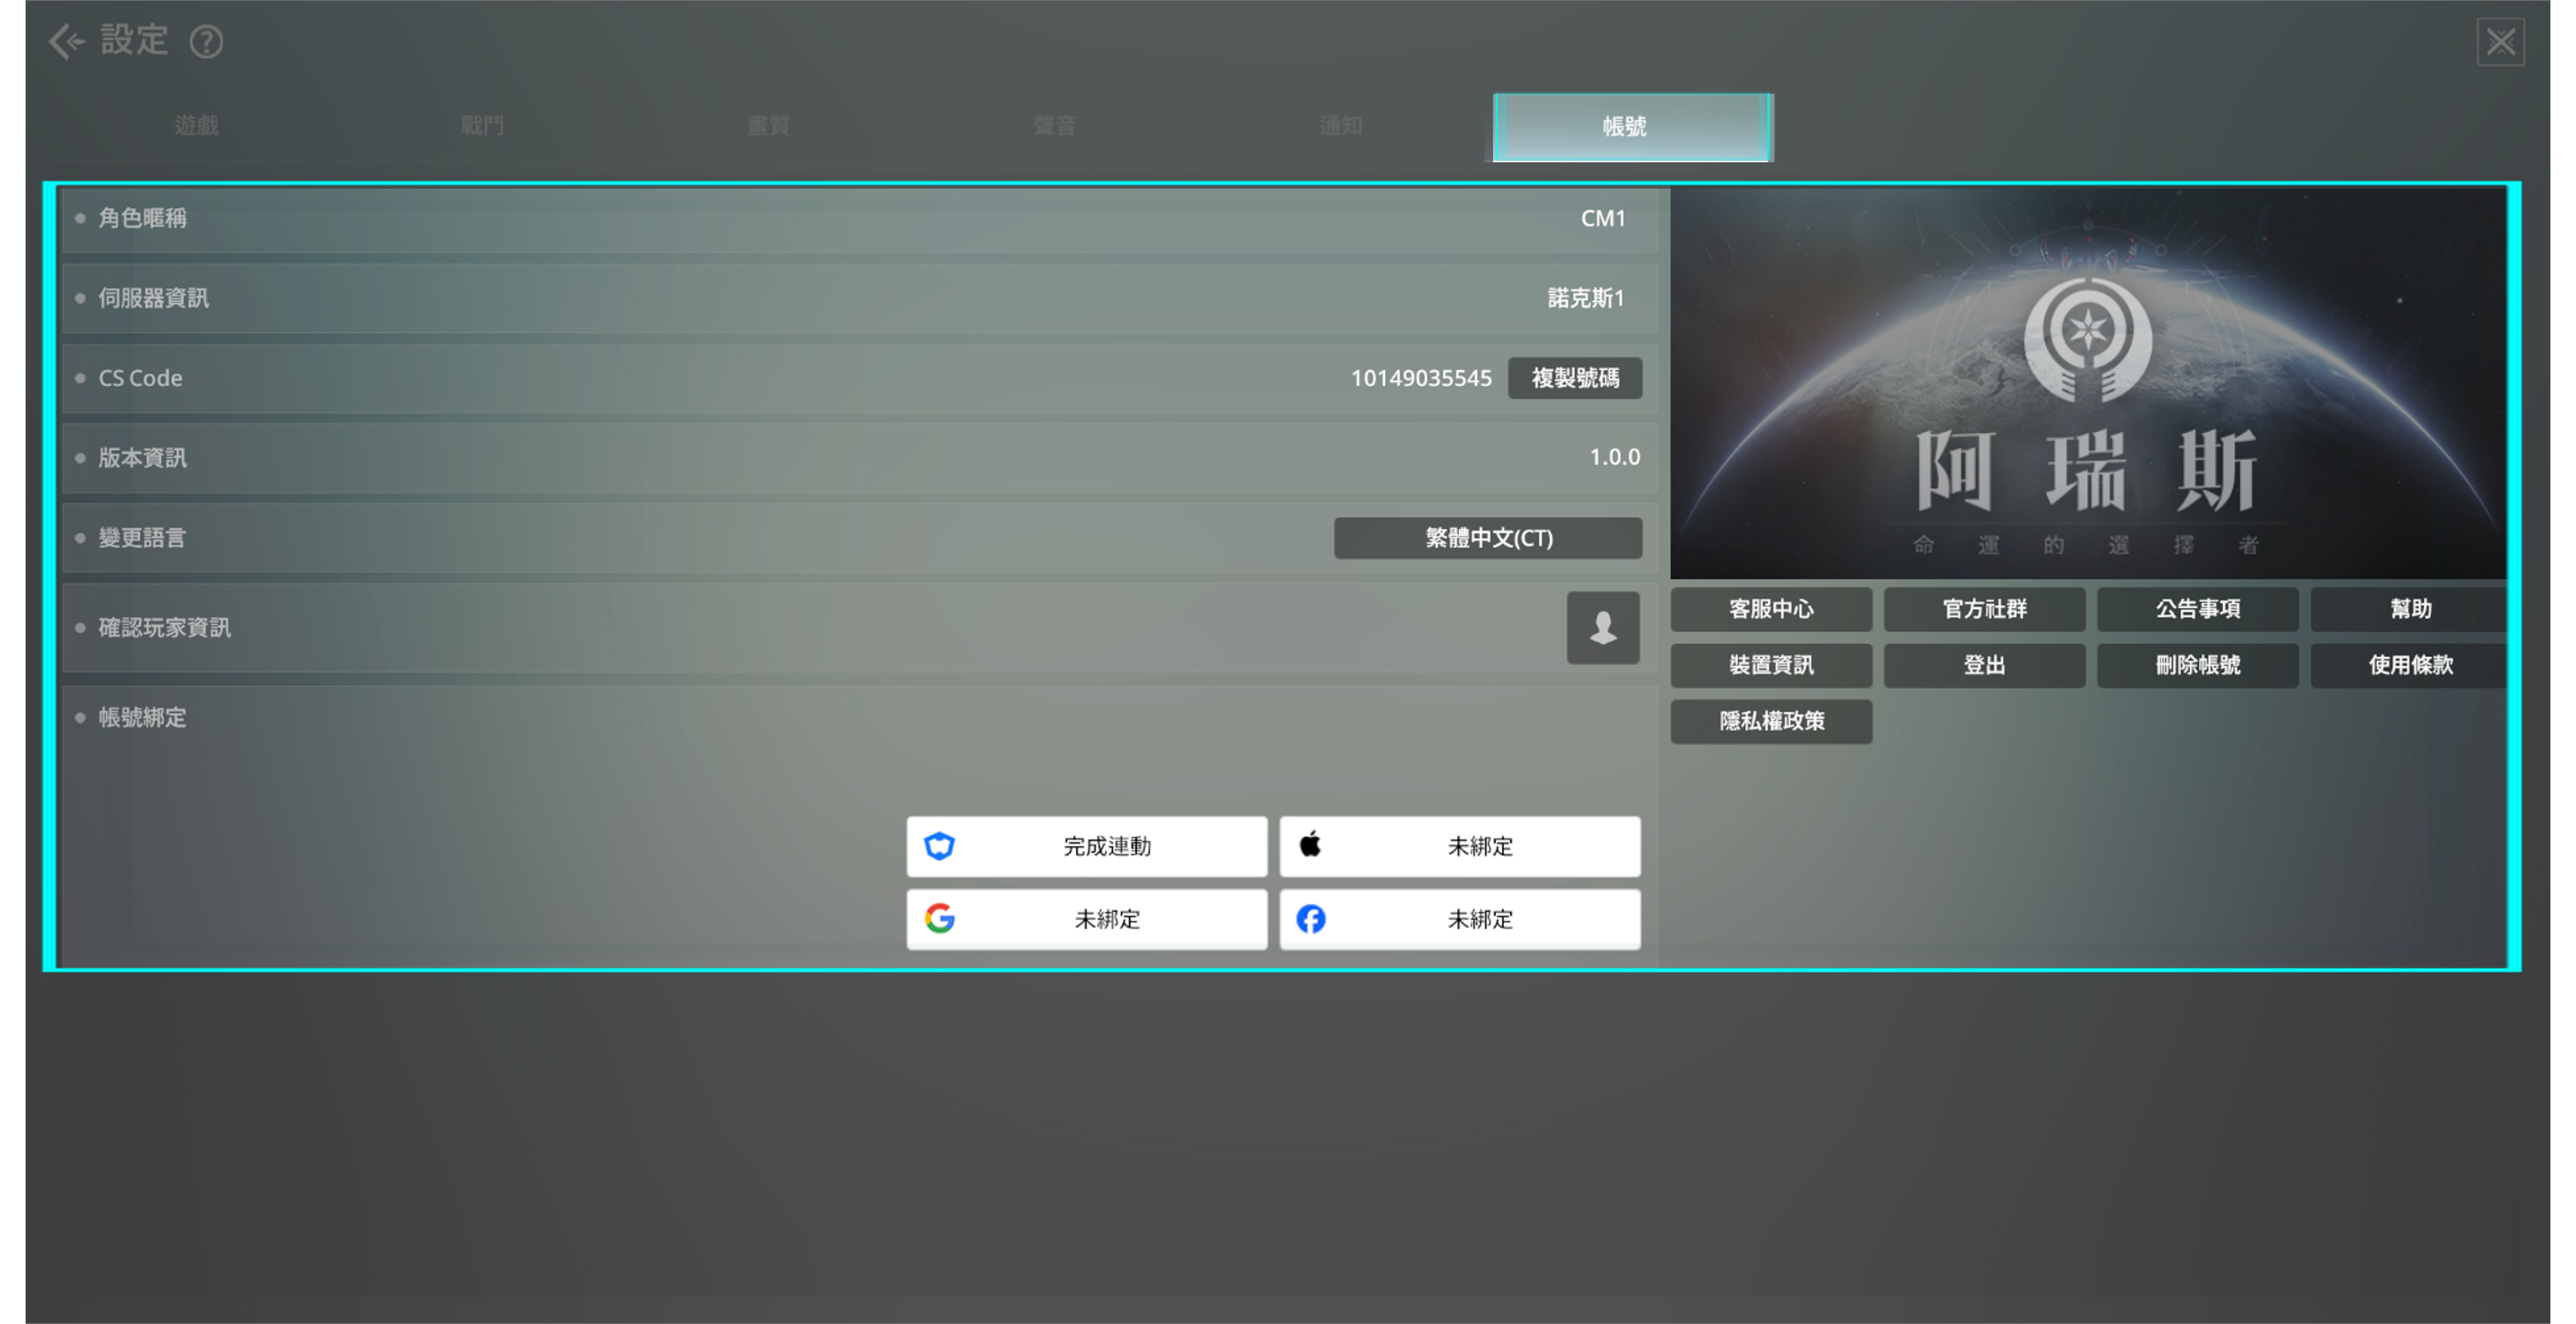Image resolution: width=2576 pixels, height=1324 pixels.
Task: Click the 幫助 help button
Action: point(2409,609)
